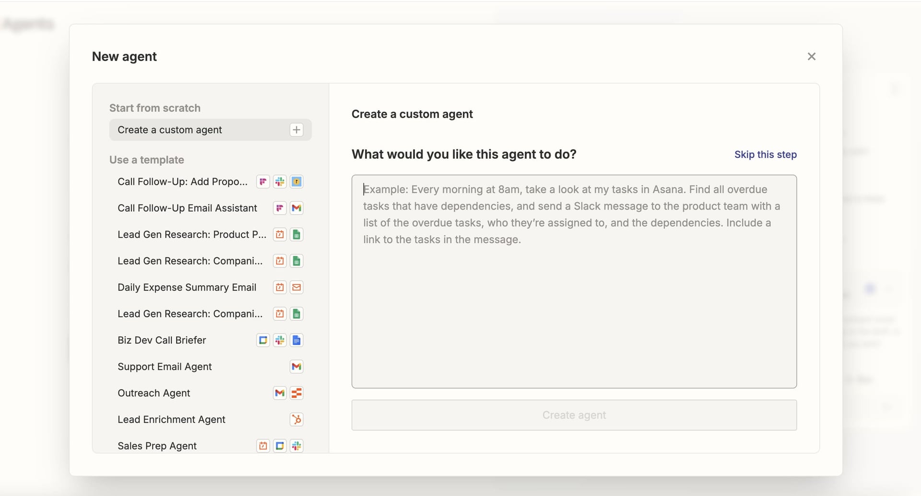
Task: Click the Gmail icon next to Support Email Agent
Action: tap(296, 367)
